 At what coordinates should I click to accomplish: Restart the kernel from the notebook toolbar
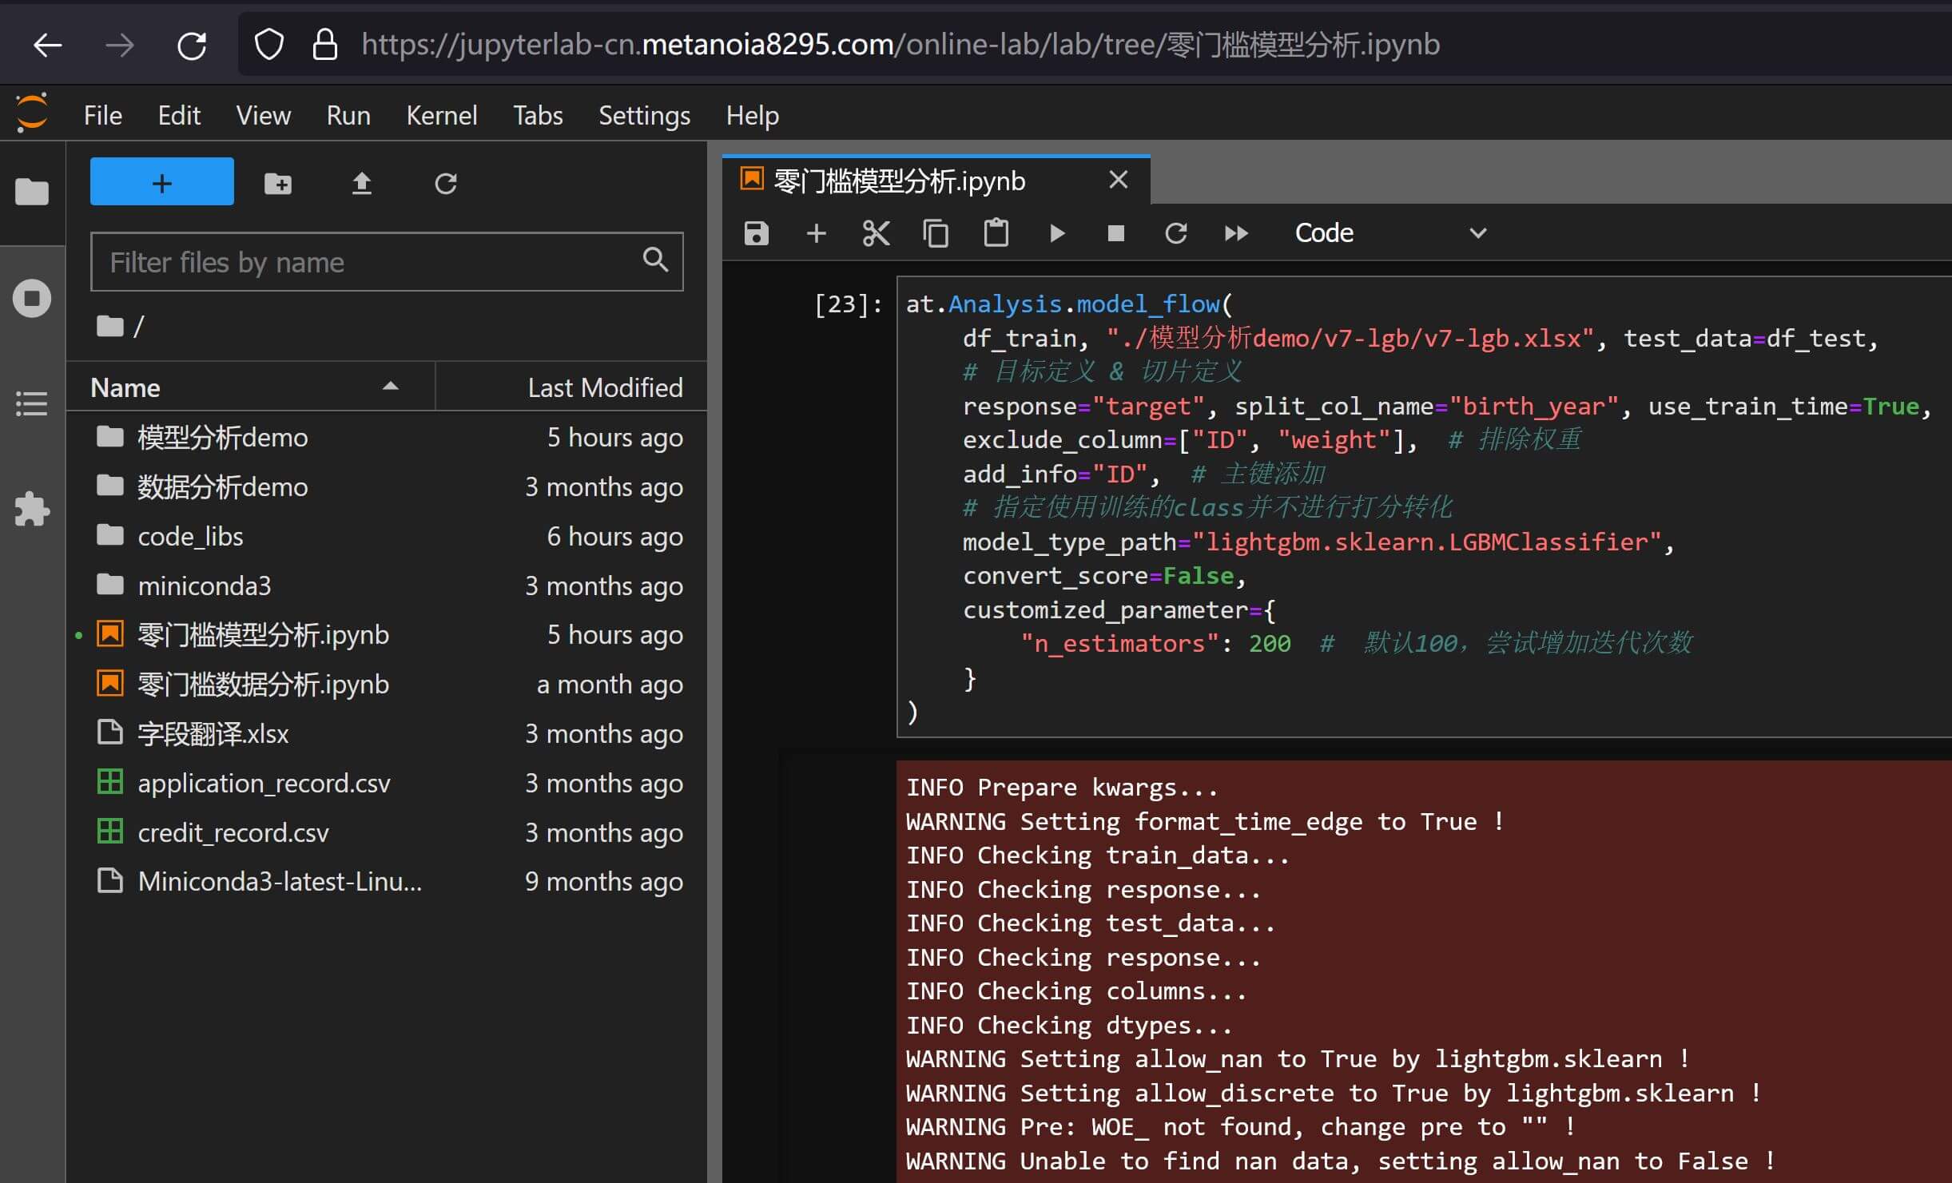(1175, 233)
